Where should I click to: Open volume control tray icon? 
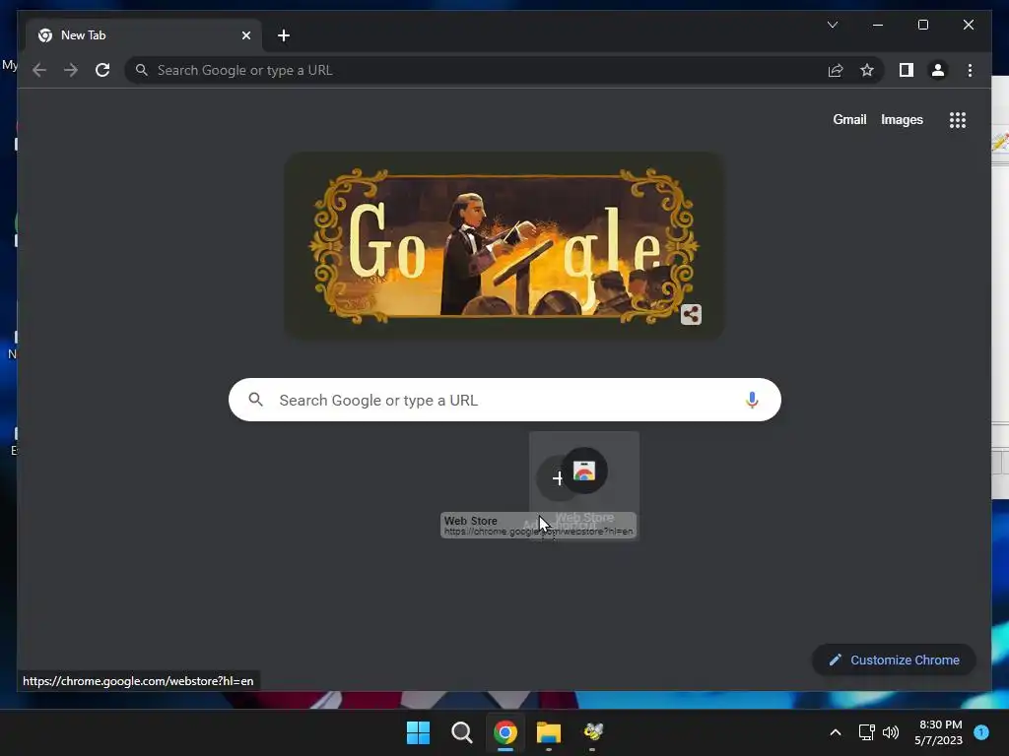pos(891,732)
